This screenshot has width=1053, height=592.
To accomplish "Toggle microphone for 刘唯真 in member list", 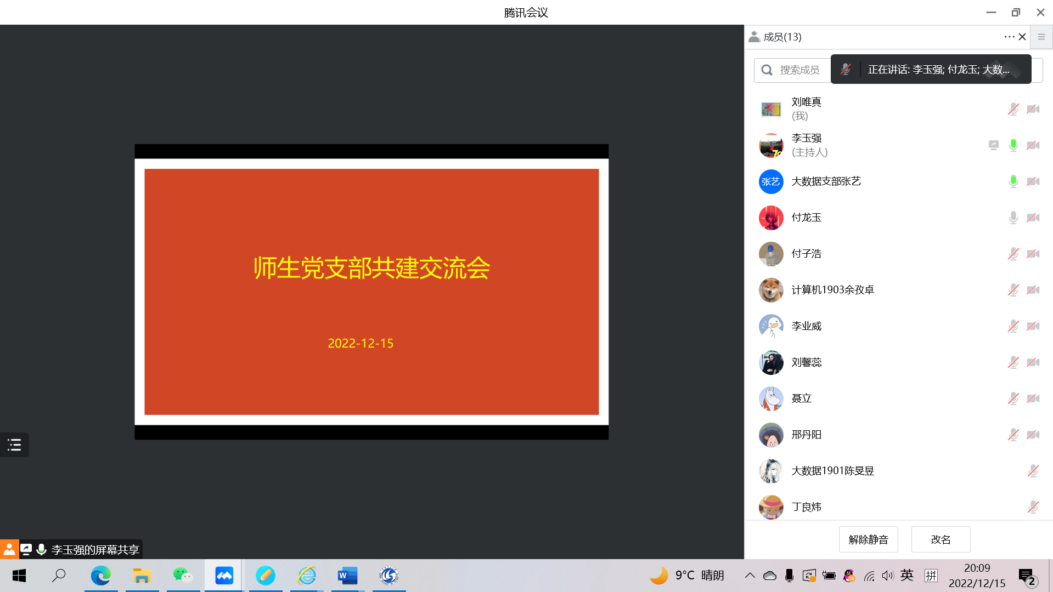I will [1013, 109].
